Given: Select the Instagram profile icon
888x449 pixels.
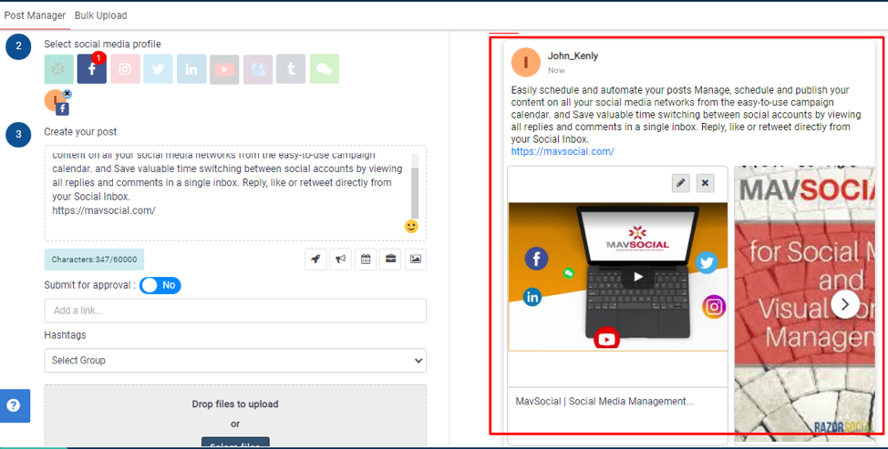Looking at the screenshot, I should (125, 69).
